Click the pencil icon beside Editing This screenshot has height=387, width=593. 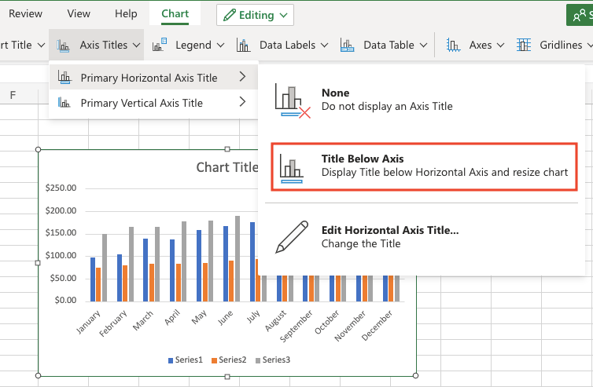[x=230, y=15]
